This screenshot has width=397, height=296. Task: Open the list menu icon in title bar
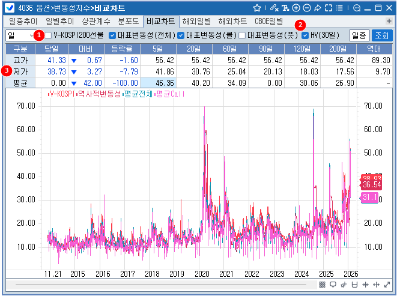[x=340, y=8]
